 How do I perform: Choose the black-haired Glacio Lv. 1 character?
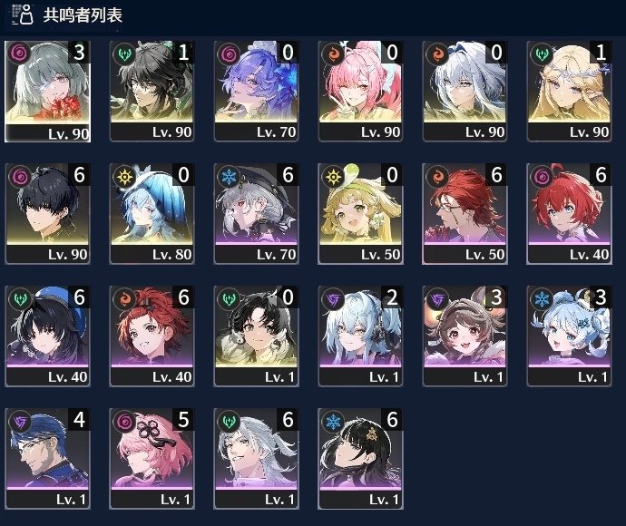(x=360, y=459)
